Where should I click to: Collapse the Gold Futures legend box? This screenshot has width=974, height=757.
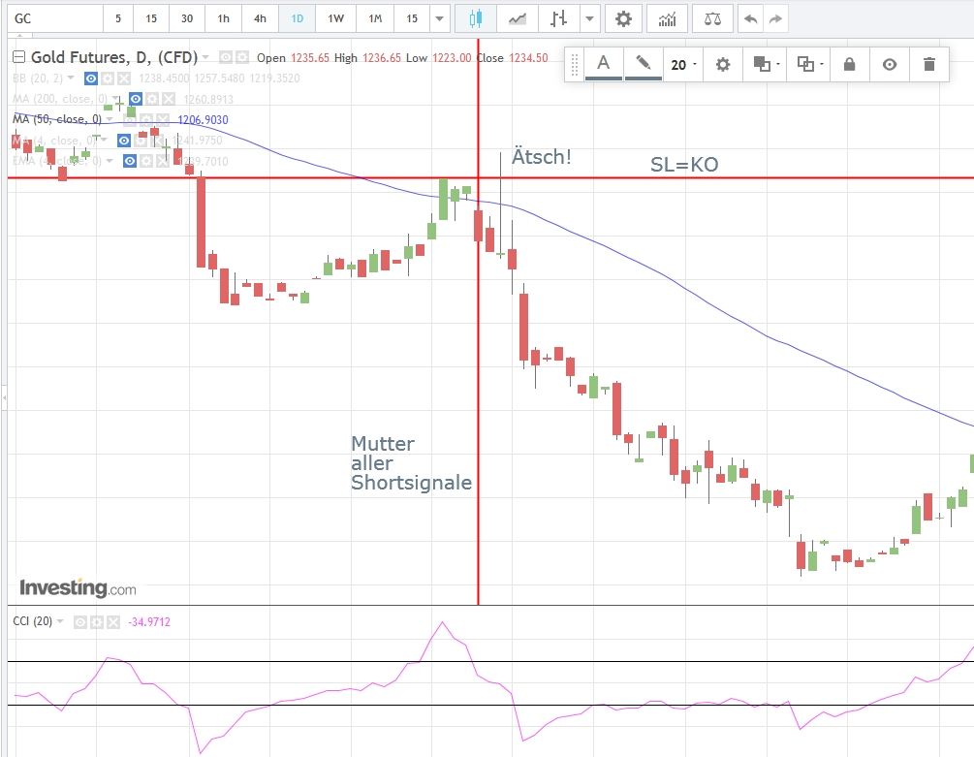pyautogui.click(x=19, y=57)
